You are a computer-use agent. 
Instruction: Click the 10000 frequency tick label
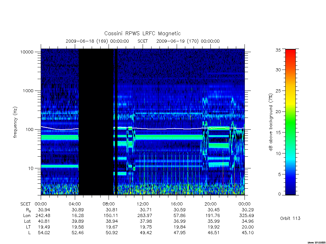(x=27, y=52)
